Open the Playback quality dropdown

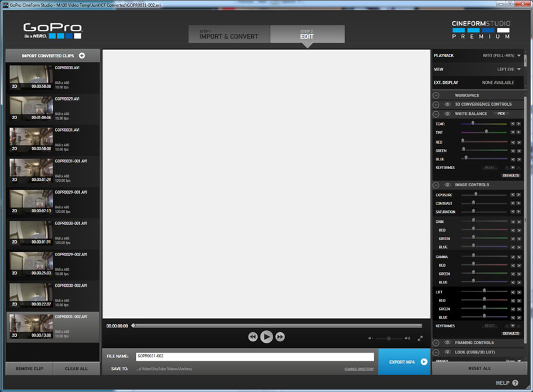pos(502,55)
